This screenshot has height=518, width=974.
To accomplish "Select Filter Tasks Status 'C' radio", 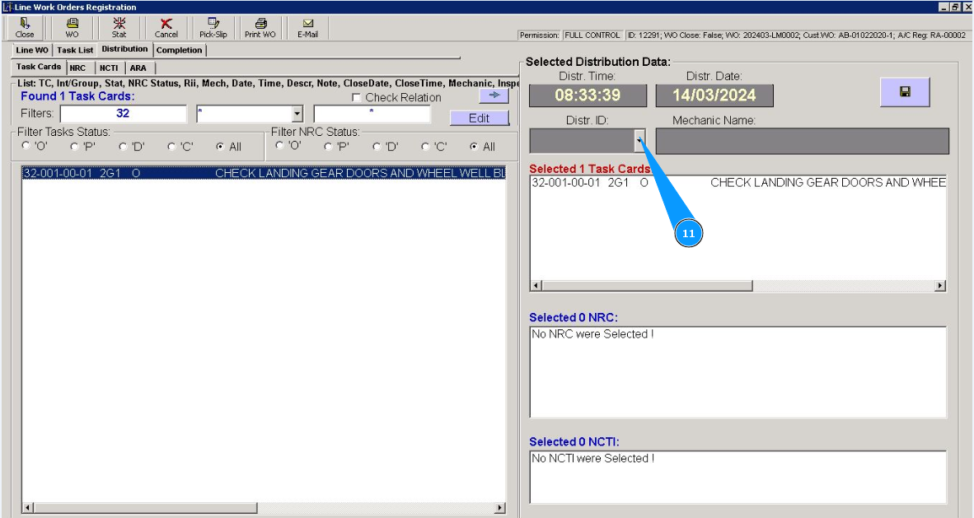I will click(x=171, y=147).
